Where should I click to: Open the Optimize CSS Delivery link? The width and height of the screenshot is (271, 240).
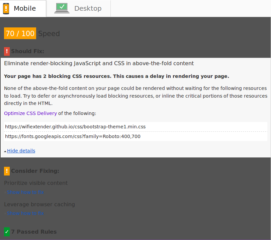coord(30,113)
